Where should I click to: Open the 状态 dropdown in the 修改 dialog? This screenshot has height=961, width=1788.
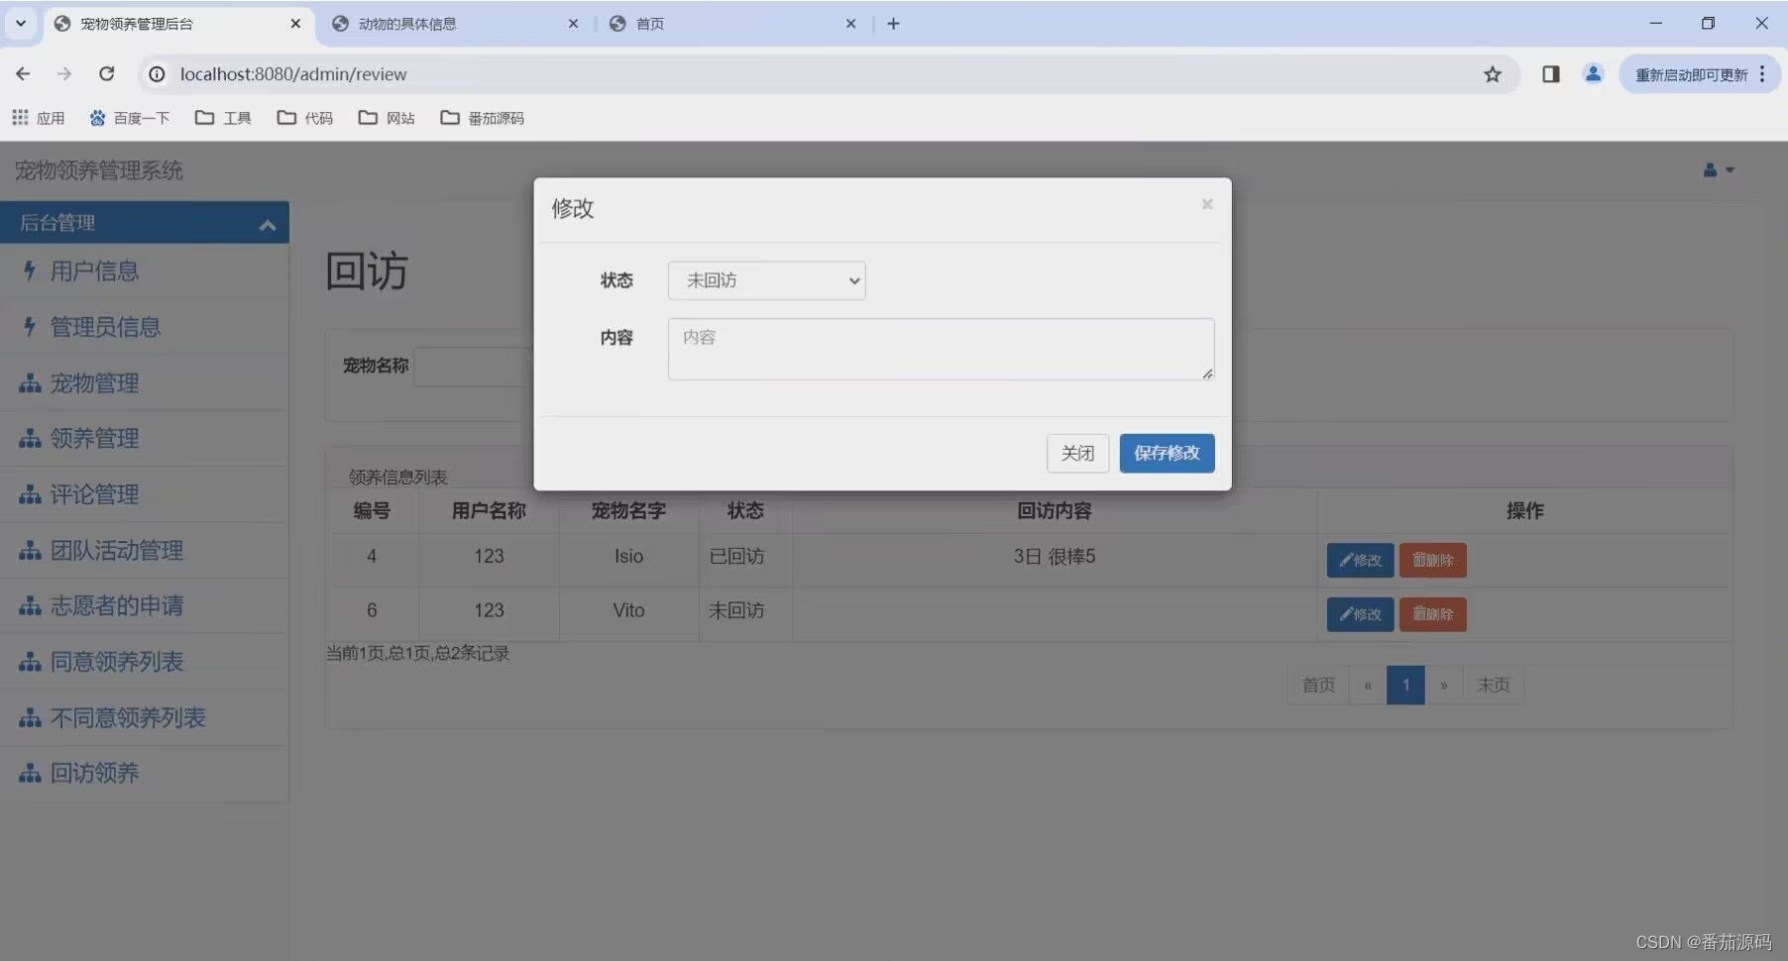pos(766,280)
